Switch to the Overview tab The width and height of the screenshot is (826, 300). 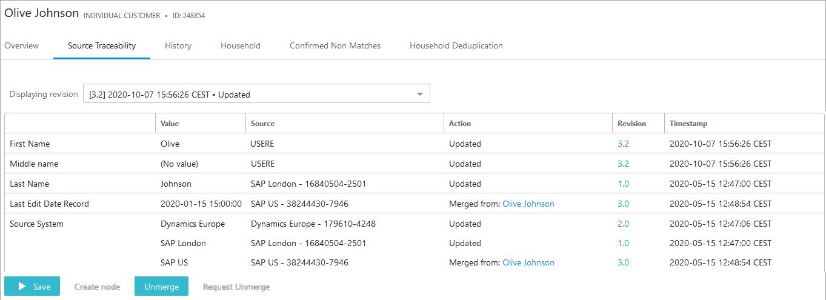click(22, 45)
